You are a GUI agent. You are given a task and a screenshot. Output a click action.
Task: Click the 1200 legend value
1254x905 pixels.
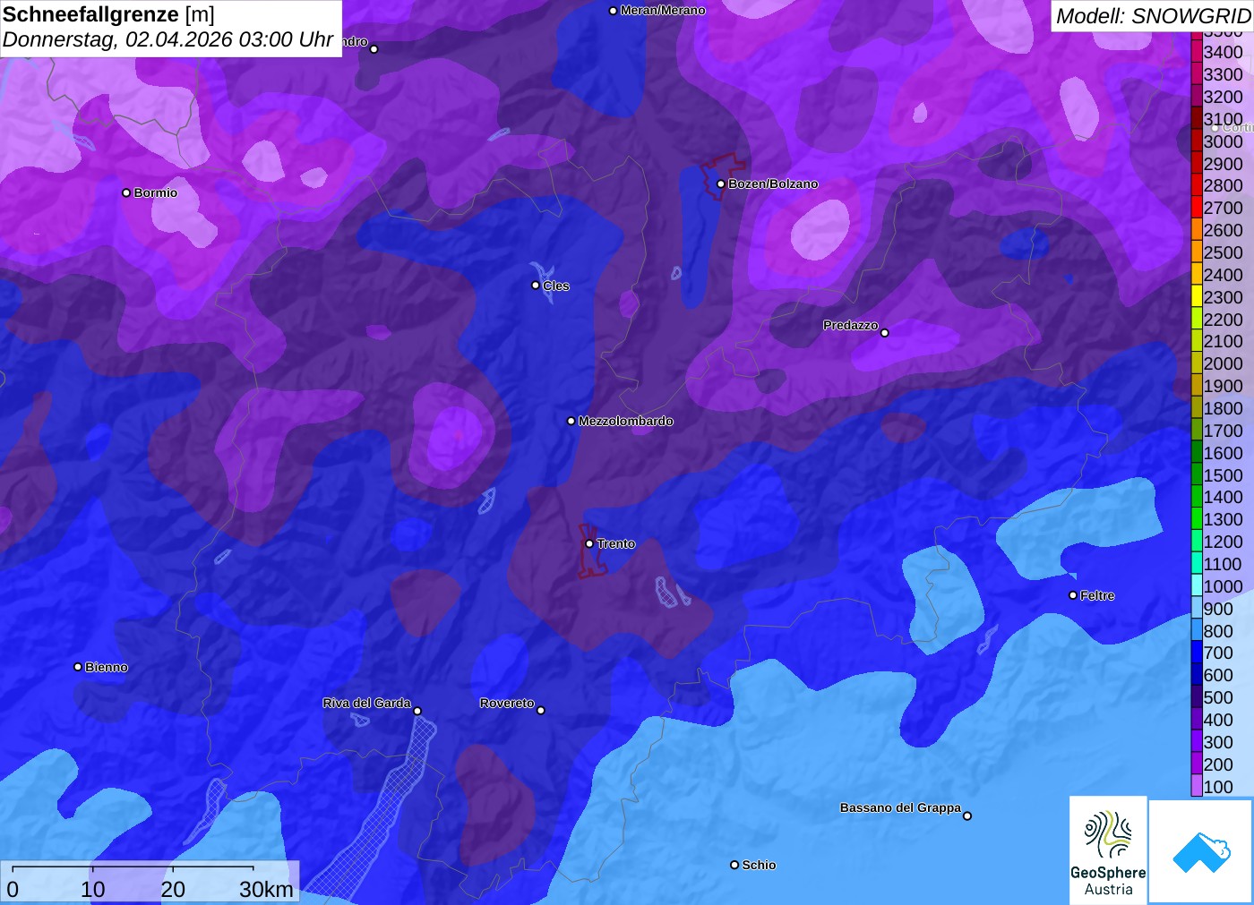pyautogui.click(x=1223, y=542)
